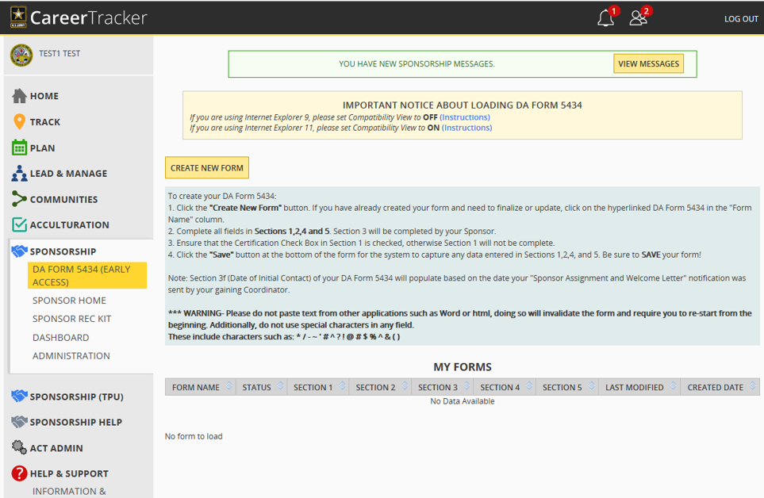The height and width of the screenshot is (498, 764).
Task: Click the CareerTracker title text
Action: (89, 18)
